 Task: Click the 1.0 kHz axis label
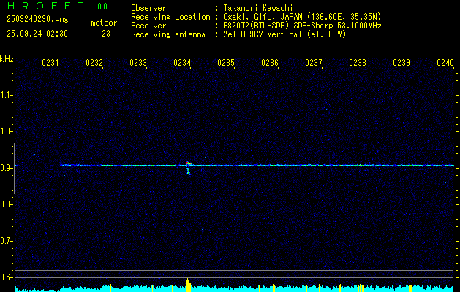pyautogui.click(x=6, y=131)
